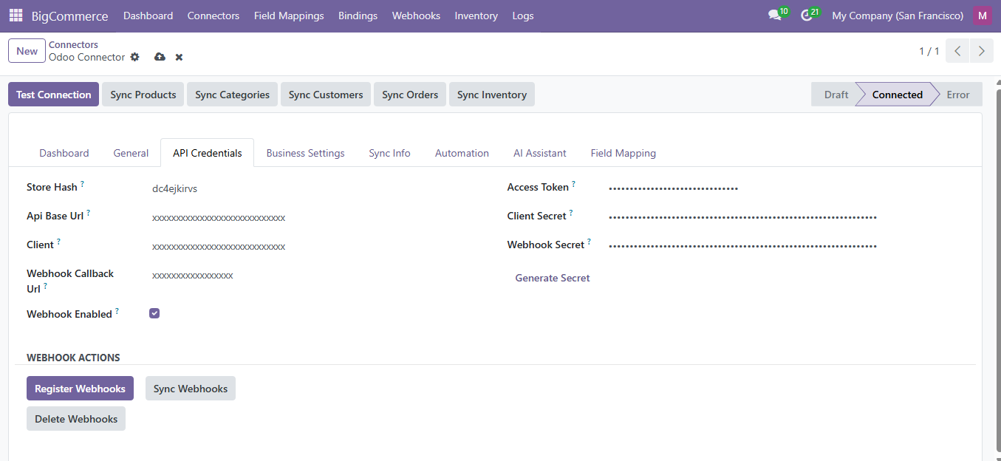Open the Webhooks menu

coord(416,16)
